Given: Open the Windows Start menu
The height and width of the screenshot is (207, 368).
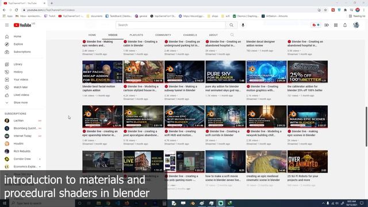Looking at the screenshot, I should coord(5,203).
